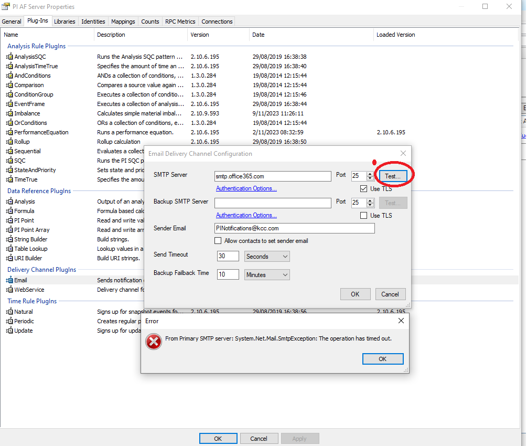Click the WebService plug-in icon

10,290
